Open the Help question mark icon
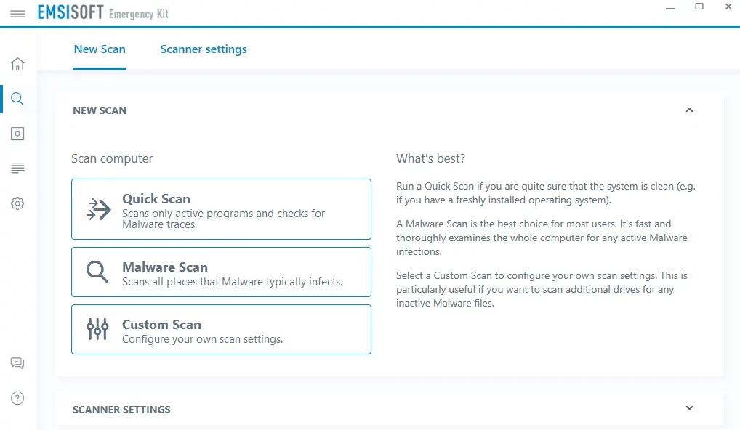 pos(18,398)
